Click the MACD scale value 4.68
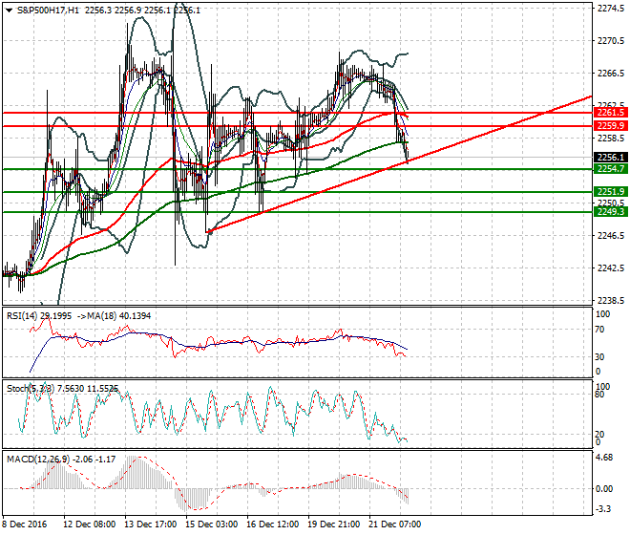Viewport: 630px width, 535px height. [x=604, y=458]
